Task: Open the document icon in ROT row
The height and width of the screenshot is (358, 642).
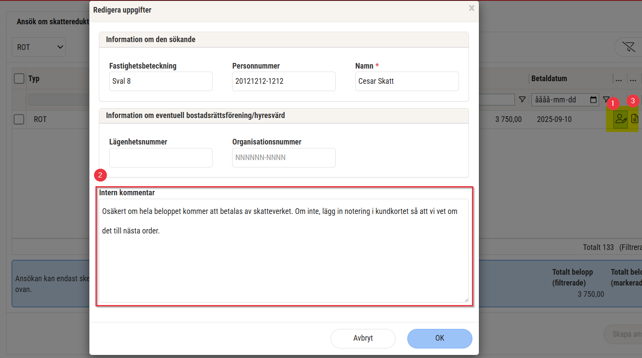Action: tap(634, 119)
